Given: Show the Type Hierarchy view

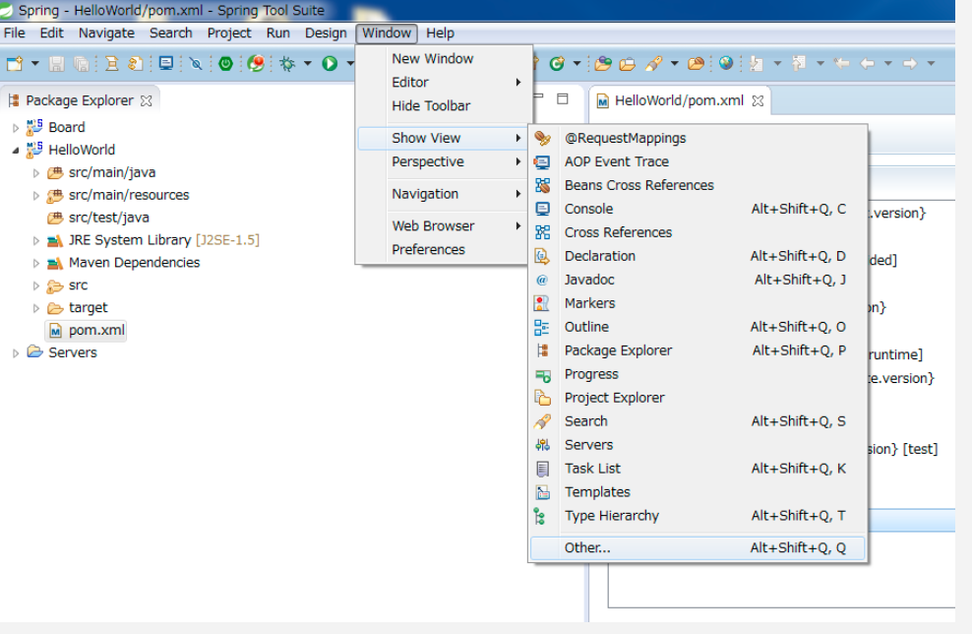Looking at the screenshot, I should click(x=698, y=515).
